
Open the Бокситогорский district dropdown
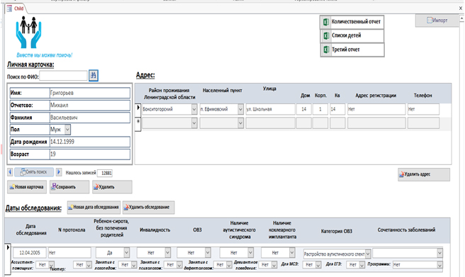tap(194, 109)
